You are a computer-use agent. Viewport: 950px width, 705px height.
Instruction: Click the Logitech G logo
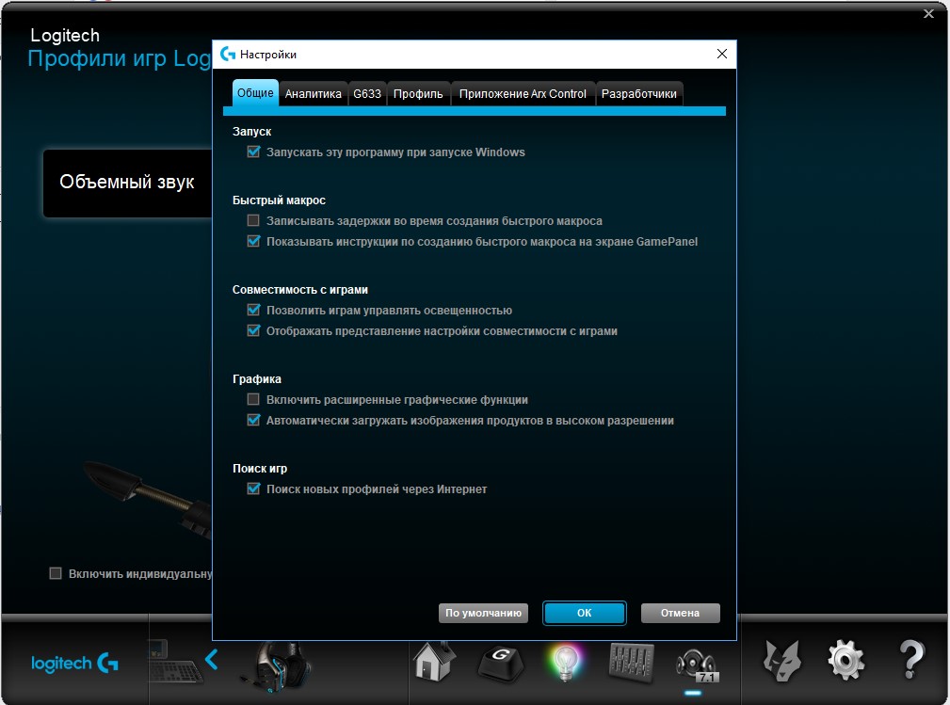point(74,664)
